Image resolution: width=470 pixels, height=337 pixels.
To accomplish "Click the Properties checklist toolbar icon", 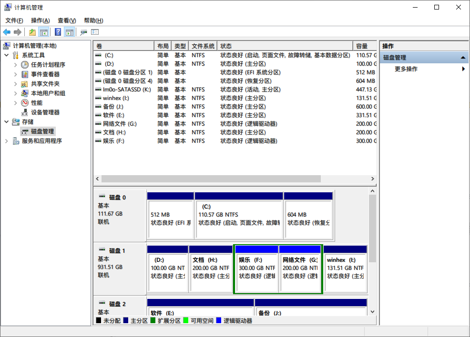I will pos(95,32).
